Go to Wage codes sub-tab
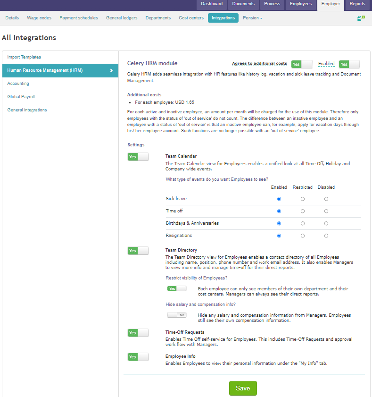Screen dimensions: 372x397 tap(39, 18)
